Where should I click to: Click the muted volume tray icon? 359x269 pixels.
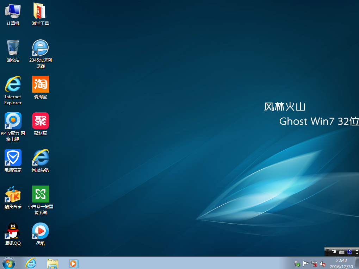(x=323, y=264)
